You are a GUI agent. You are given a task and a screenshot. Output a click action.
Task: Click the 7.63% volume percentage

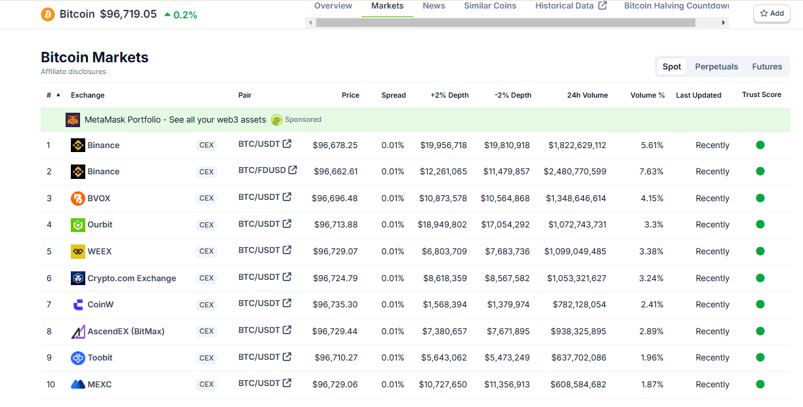coord(652,172)
